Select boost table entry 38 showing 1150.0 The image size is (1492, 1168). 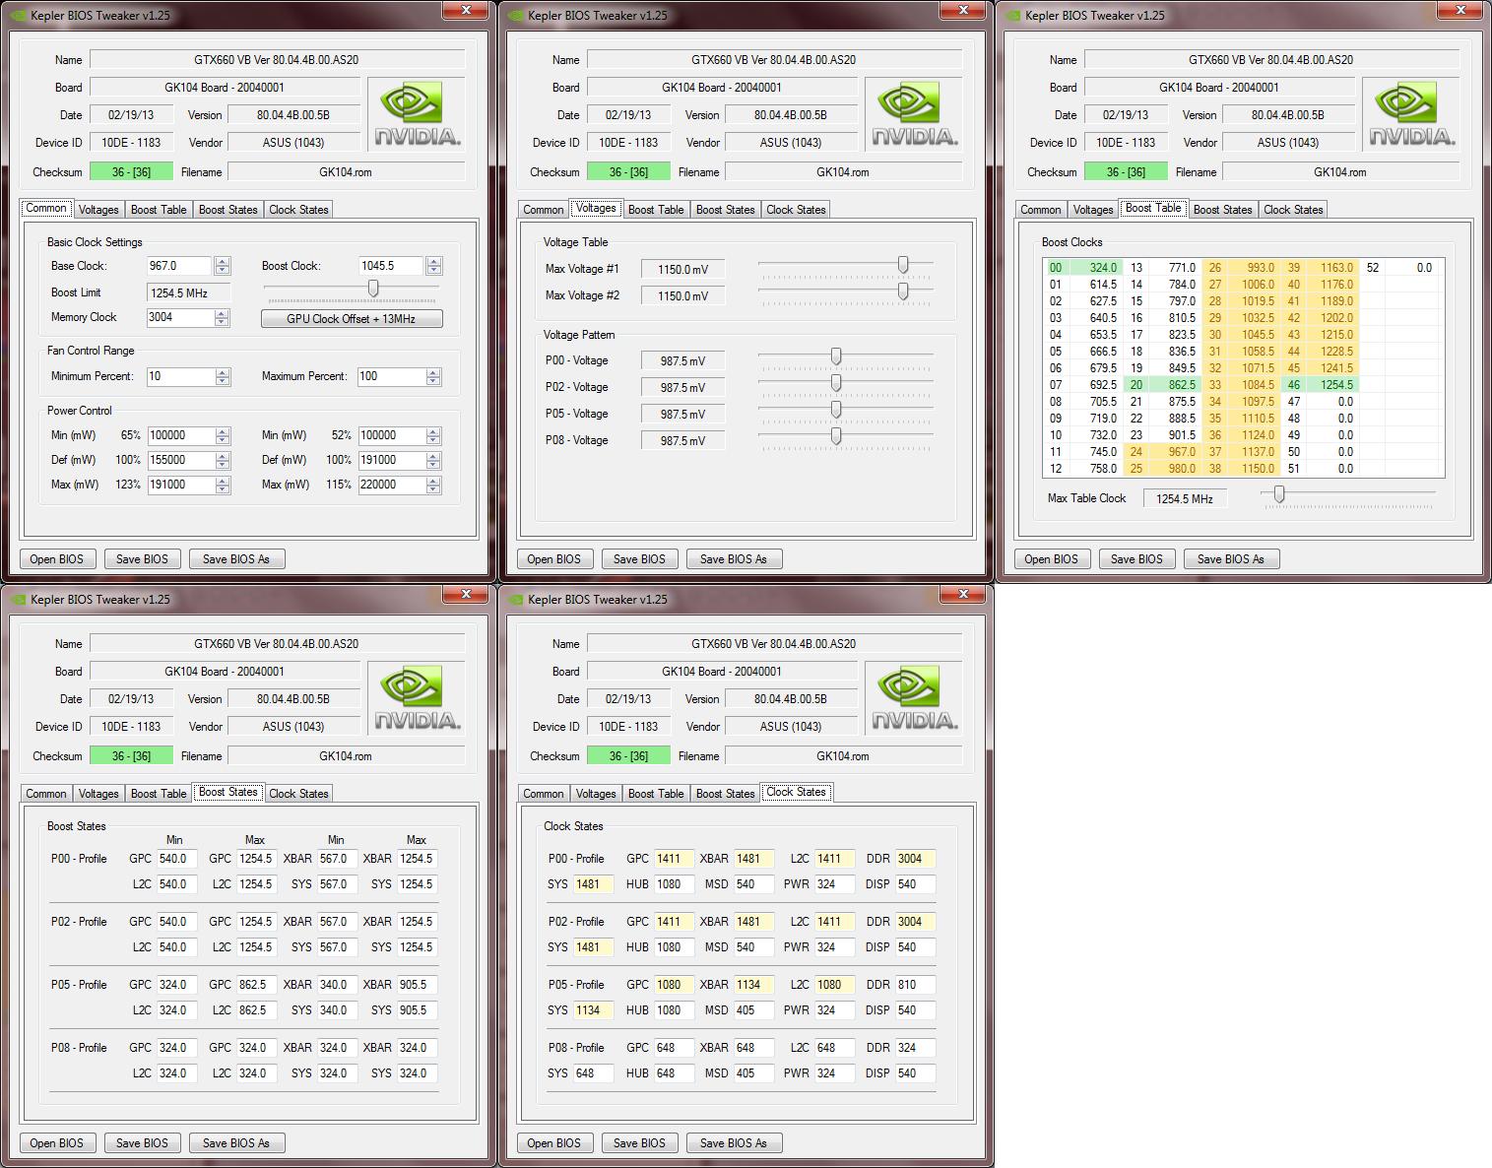[x=1241, y=469]
